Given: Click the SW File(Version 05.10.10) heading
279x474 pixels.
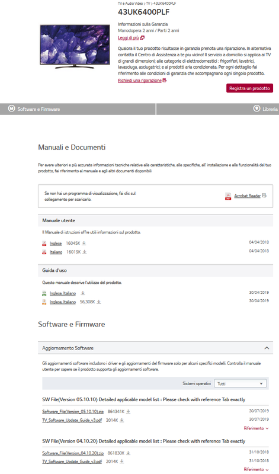Looking at the screenshot, I should pos(143,399).
